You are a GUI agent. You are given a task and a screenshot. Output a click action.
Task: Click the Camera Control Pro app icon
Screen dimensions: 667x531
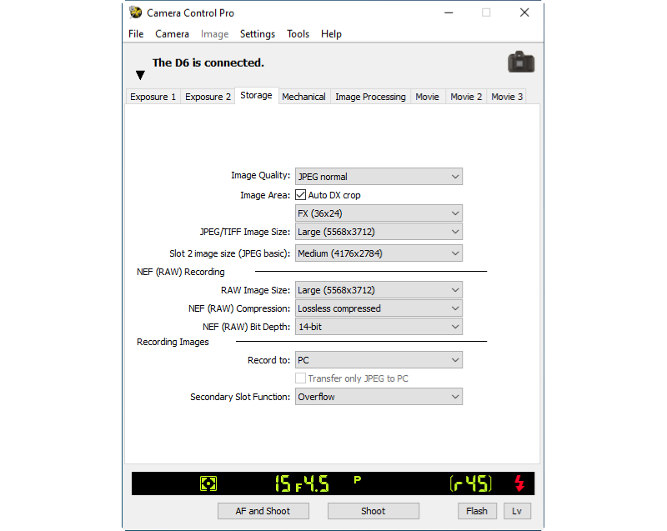click(136, 13)
